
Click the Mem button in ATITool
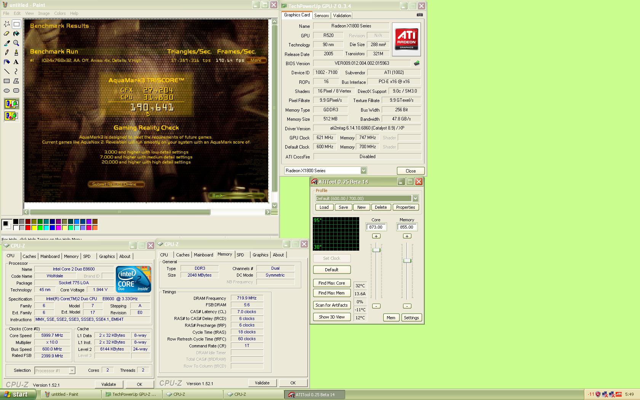click(391, 318)
